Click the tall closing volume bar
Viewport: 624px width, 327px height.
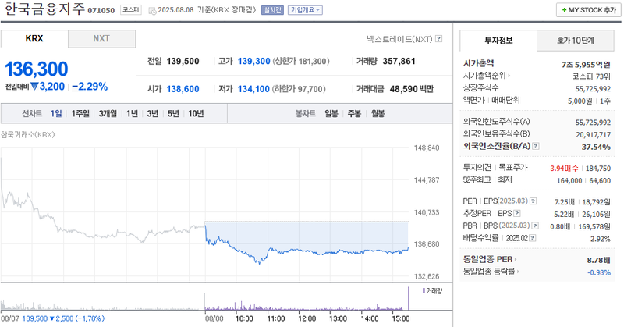(x=408, y=298)
